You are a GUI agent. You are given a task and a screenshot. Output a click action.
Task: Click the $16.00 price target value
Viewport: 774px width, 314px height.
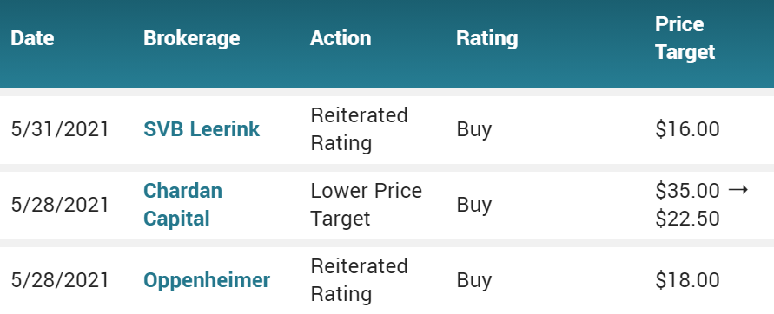(x=687, y=129)
